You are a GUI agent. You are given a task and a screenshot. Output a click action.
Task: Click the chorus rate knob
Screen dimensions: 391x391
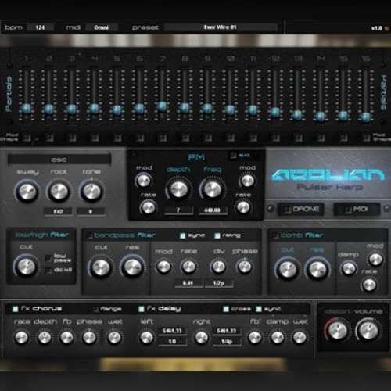(x=22, y=337)
